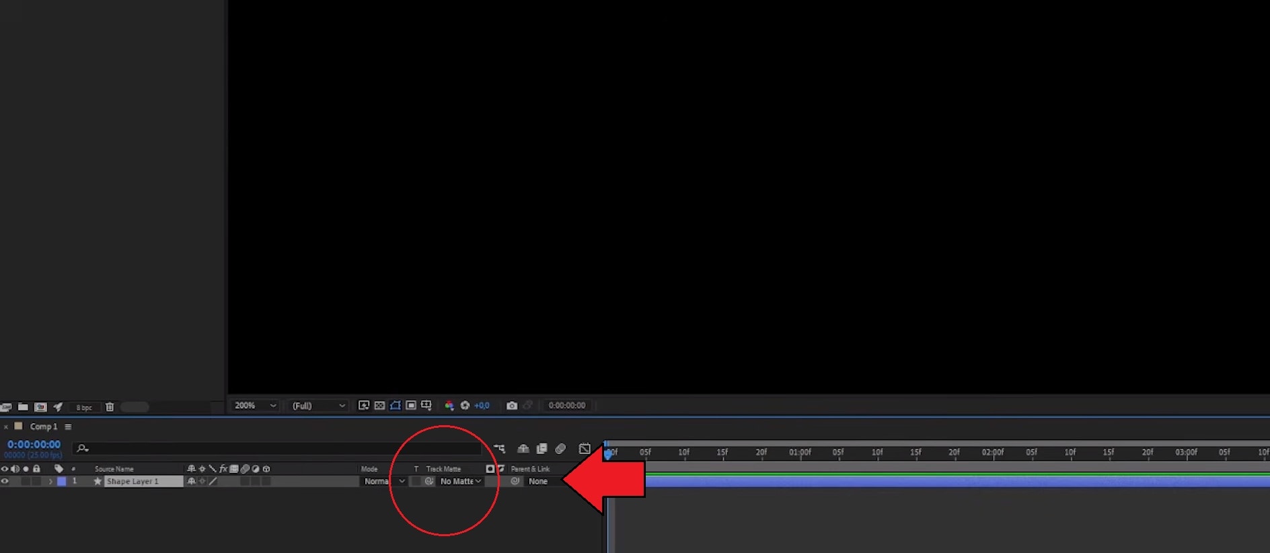Image resolution: width=1270 pixels, height=553 pixels.
Task: Toggle the Frame Blending enable icon
Action: (541, 449)
